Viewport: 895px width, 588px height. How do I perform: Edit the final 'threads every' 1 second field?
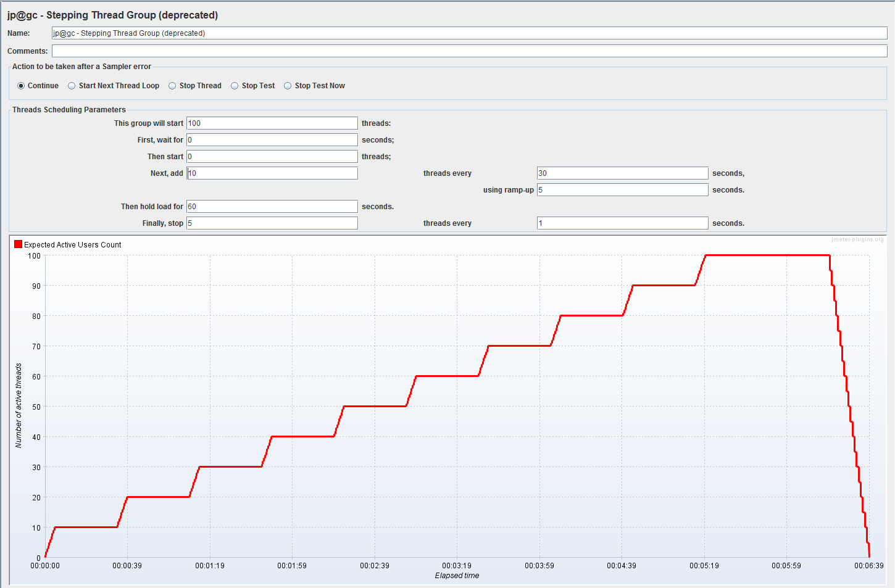click(622, 223)
